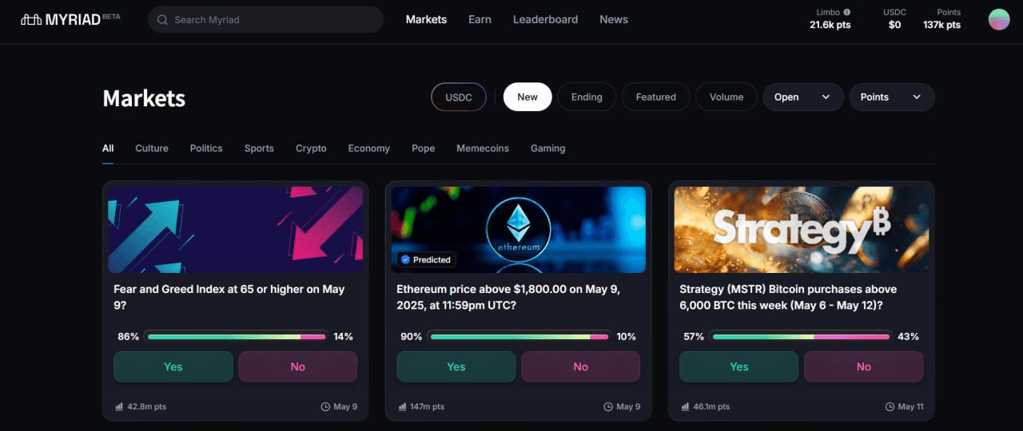The height and width of the screenshot is (431, 1023).
Task: Click the Strategy market probability bar
Action: tap(801, 337)
